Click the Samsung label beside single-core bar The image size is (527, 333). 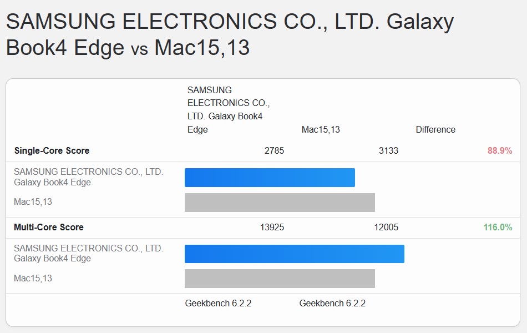point(88,177)
